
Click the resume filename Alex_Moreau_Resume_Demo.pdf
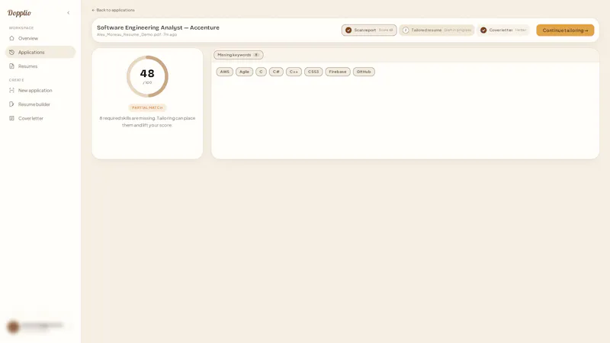point(129,34)
